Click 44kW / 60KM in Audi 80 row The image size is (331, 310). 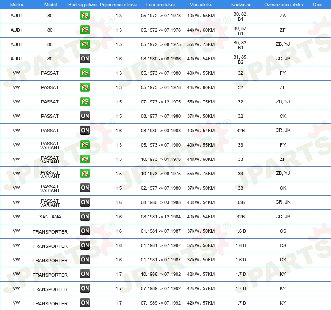pos(201,30)
